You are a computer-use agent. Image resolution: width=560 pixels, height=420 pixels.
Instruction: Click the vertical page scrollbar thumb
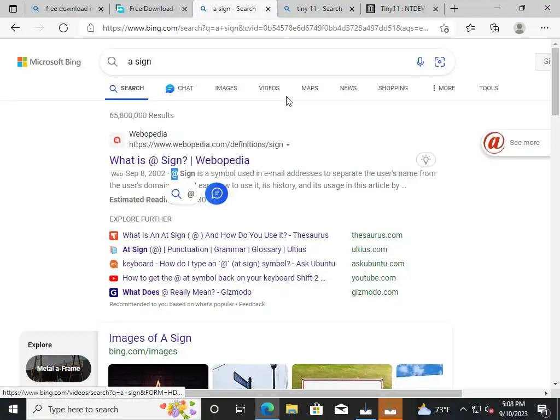point(555,81)
